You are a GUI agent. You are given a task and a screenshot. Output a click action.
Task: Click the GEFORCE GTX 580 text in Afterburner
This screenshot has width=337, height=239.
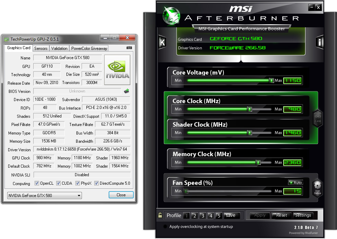click(236, 39)
